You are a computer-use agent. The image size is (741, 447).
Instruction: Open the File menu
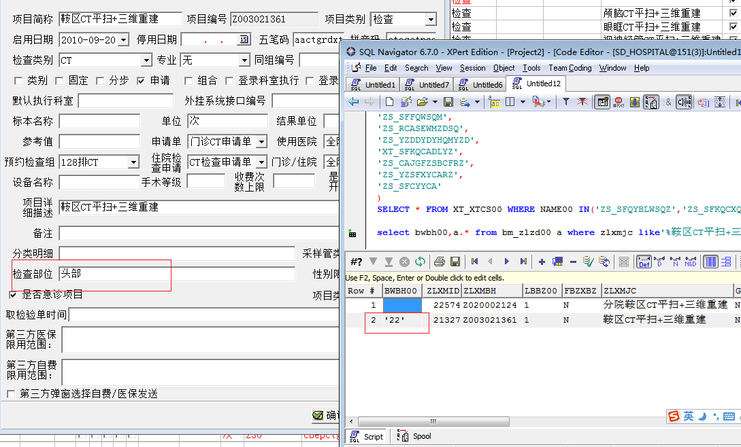(x=371, y=68)
